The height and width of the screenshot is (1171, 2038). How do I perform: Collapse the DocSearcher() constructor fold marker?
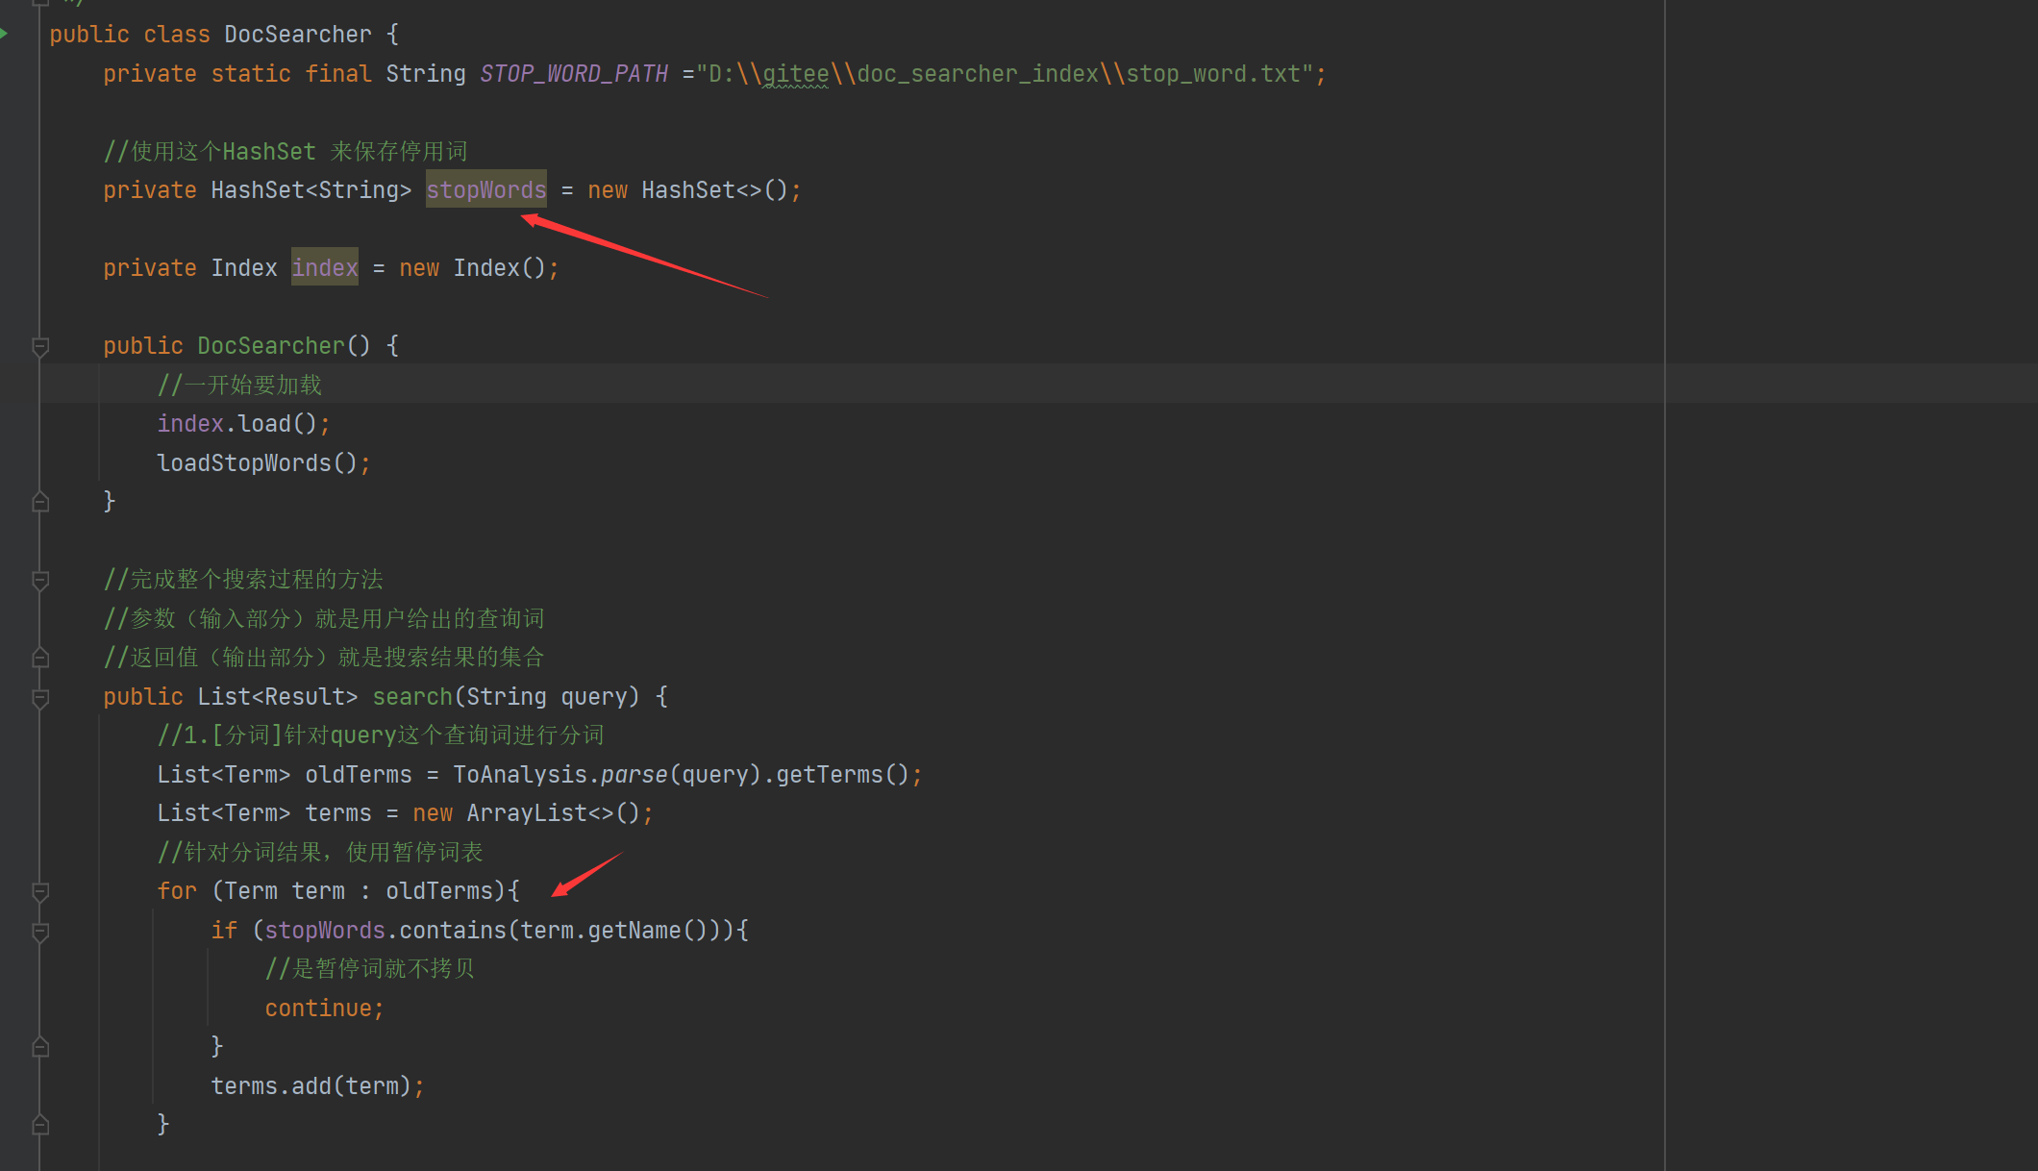pyautogui.click(x=40, y=346)
